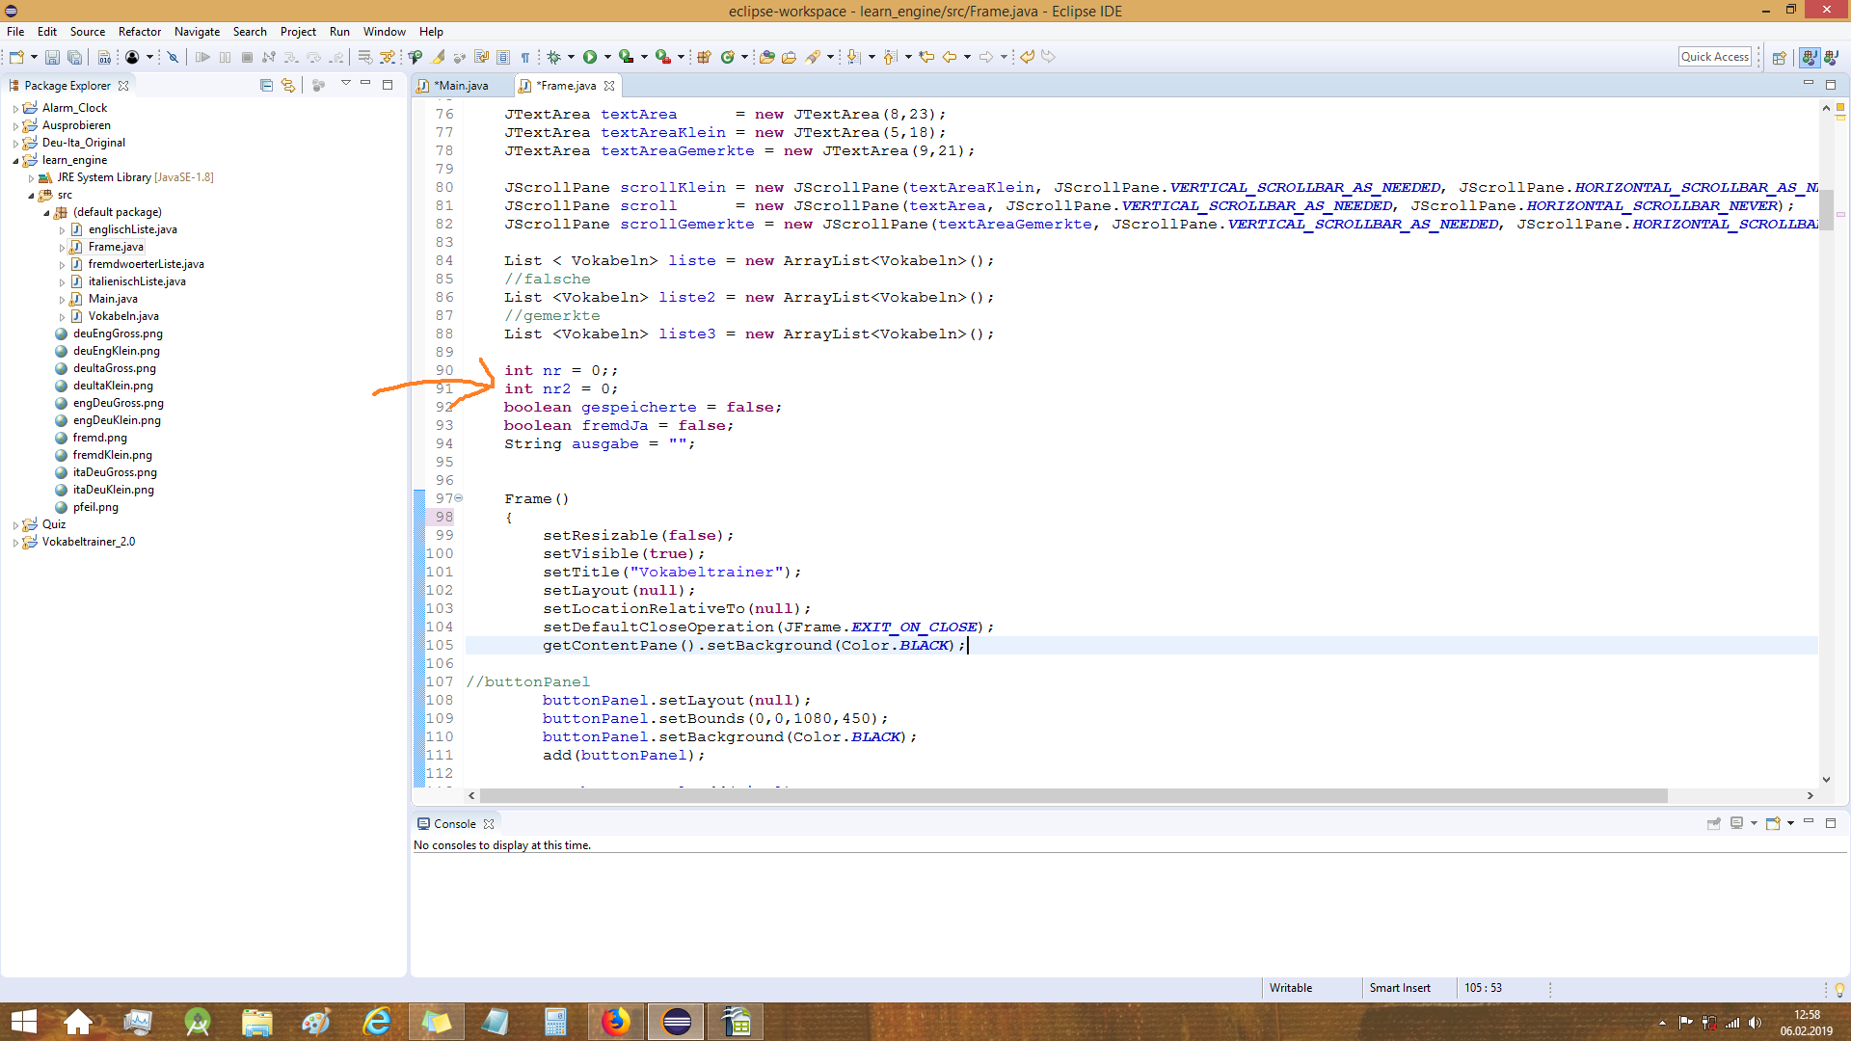Collapse All in Package Explorer
1851x1041 pixels.
(265, 85)
